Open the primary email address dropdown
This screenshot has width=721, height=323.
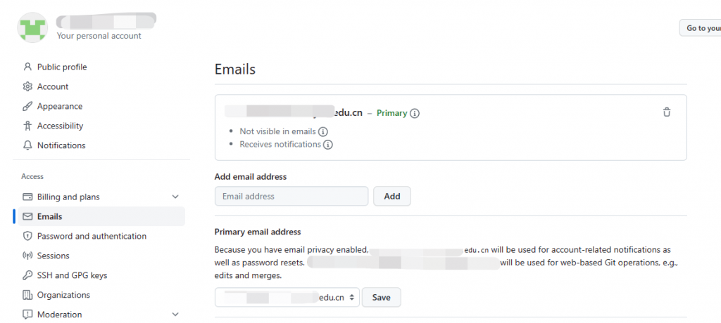[287, 297]
